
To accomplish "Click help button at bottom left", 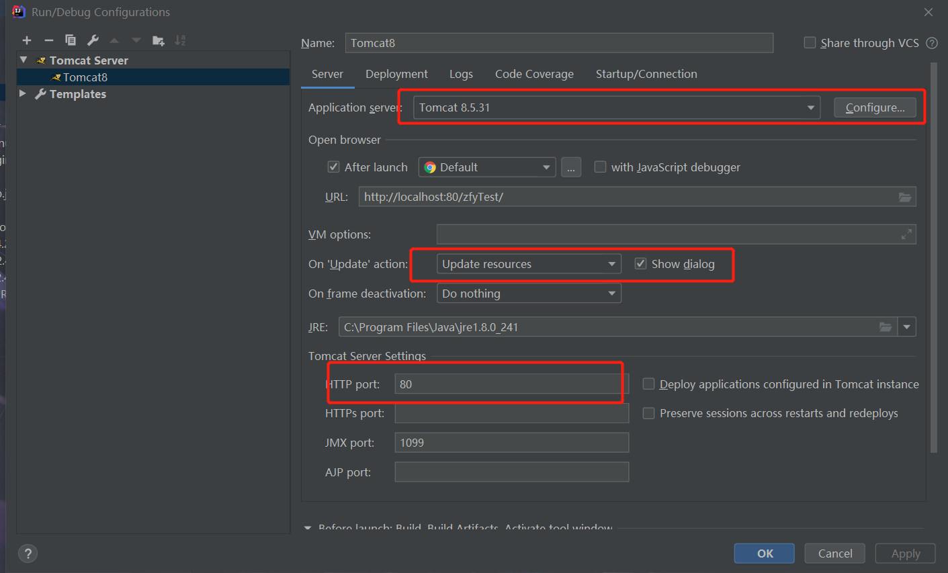I will click(x=28, y=554).
